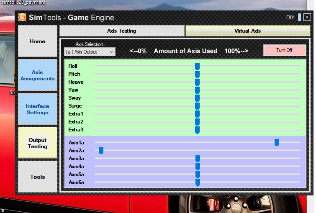Click the Sway axis label

tap(75, 98)
